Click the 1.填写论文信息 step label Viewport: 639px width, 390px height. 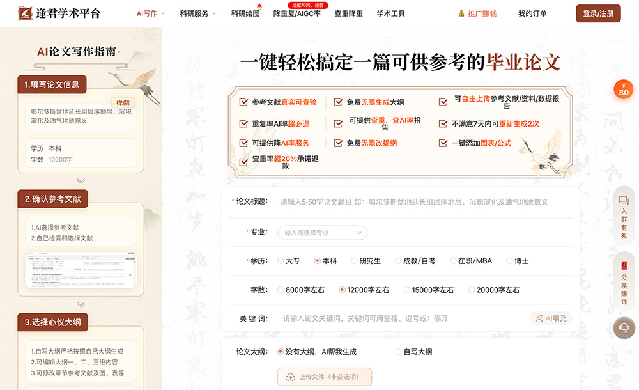click(52, 84)
